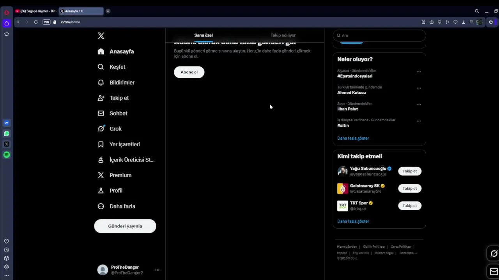Open Hizmet Şartları footer link
This screenshot has height=280, width=499.
tap(347, 247)
